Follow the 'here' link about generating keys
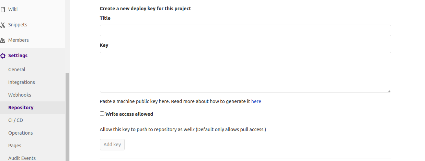Image resolution: width=425 pixels, height=161 pixels. [x=256, y=101]
